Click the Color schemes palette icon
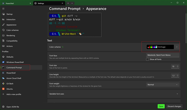 coord(3,30)
